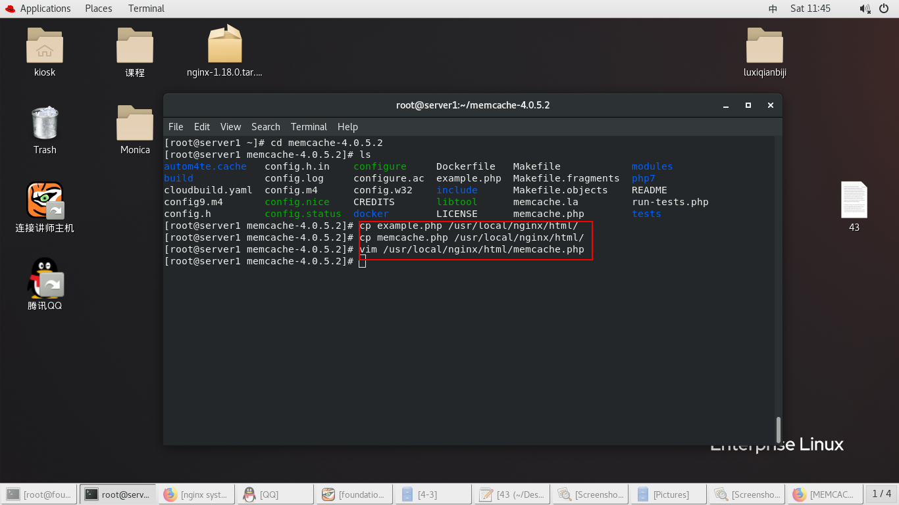
Task: Click tests directory in ls output
Action: tap(646, 214)
